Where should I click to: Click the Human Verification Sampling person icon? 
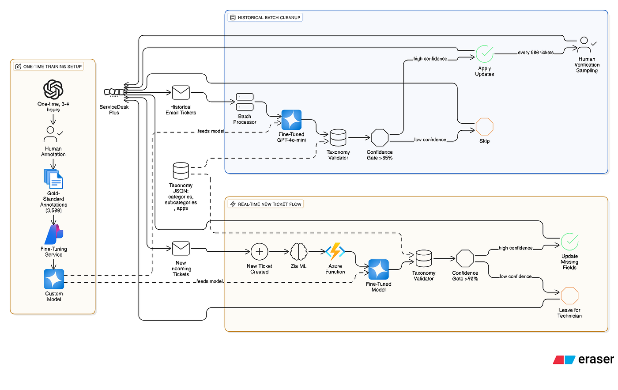click(587, 45)
